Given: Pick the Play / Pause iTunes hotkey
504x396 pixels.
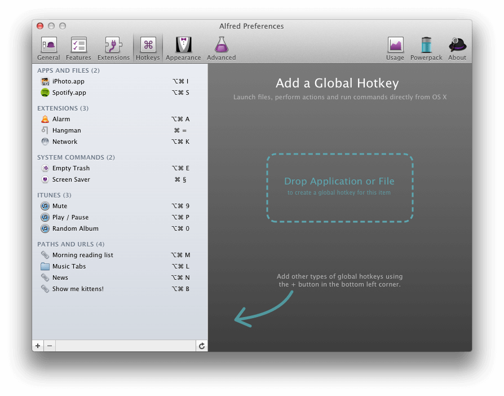Looking at the screenshot, I should (x=70, y=217).
